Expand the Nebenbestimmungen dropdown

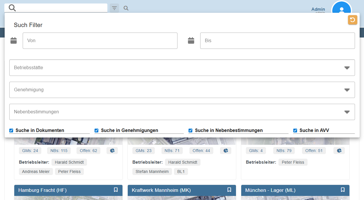[347, 112]
